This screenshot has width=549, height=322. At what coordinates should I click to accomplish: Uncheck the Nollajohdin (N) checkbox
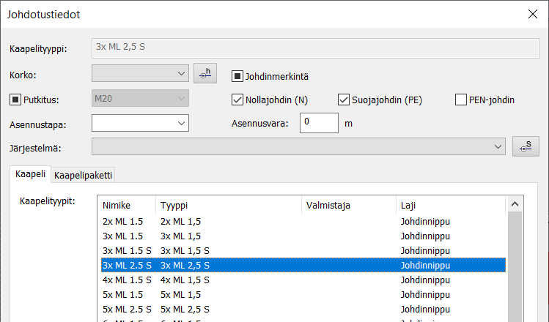[237, 100]
